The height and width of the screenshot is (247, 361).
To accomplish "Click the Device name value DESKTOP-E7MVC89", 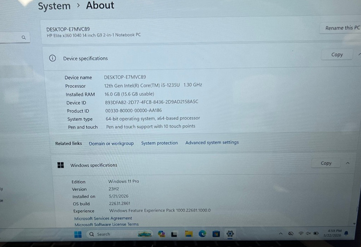I will click(125, 77).
